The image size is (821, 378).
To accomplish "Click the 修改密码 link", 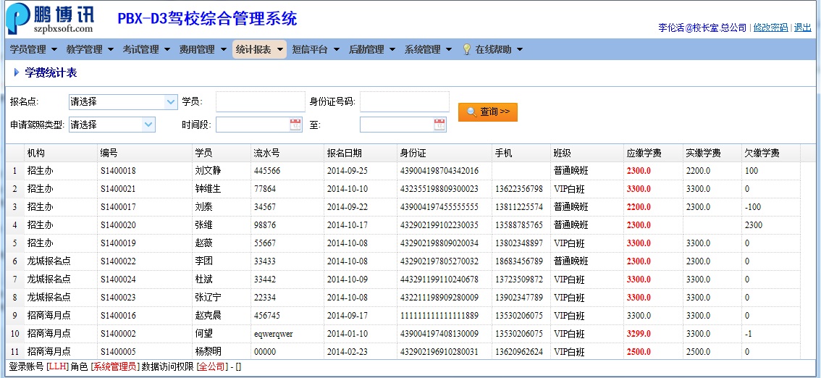I will click(770, 28).
